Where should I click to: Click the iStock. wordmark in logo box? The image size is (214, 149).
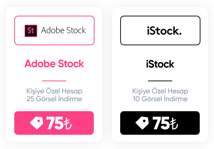[x=164, y=31]
